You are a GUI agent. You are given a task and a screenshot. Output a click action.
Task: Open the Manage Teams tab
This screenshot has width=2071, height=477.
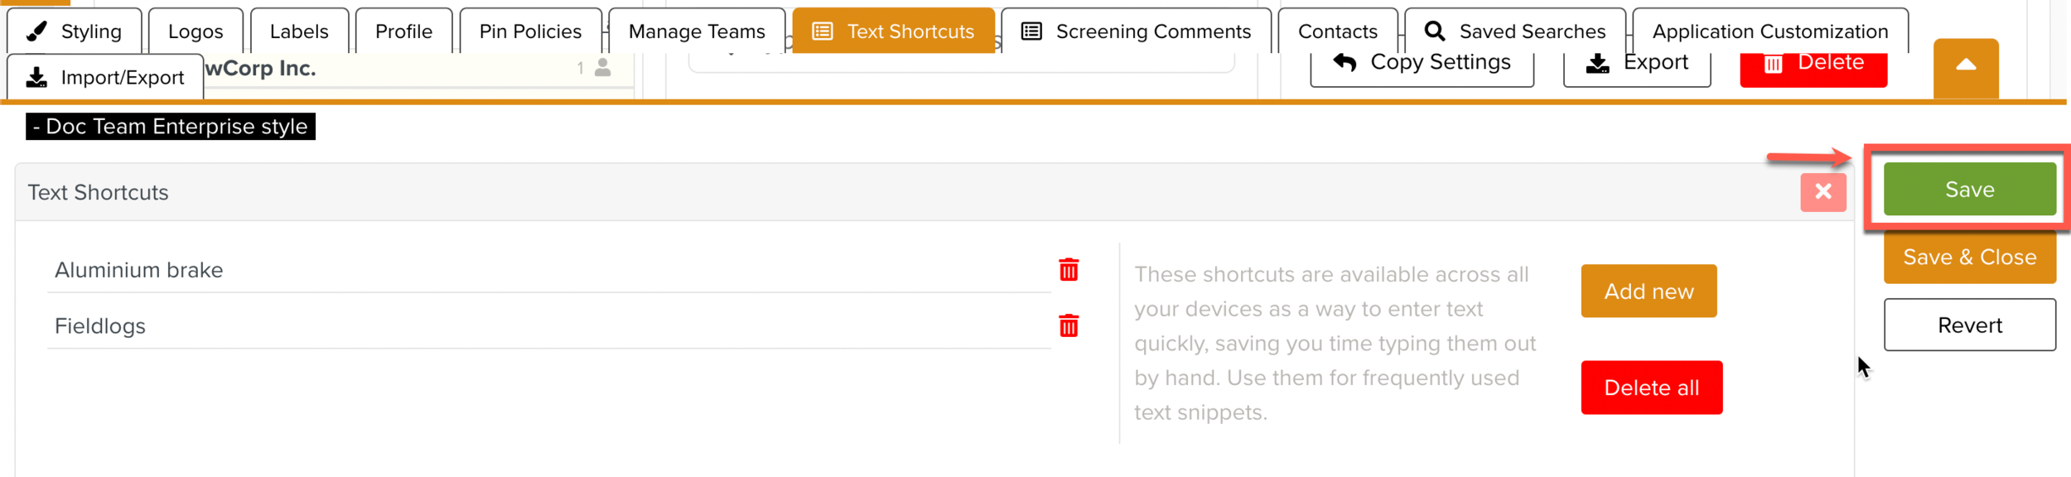[697, 31]
